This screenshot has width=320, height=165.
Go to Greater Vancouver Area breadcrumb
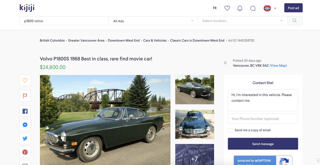(x=86, y=40)
